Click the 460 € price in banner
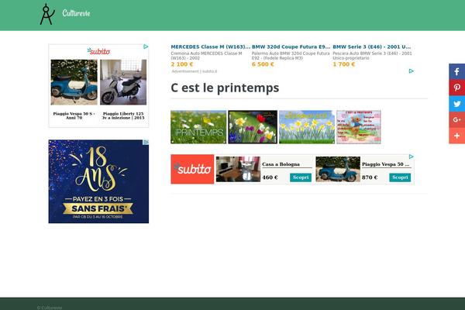Screen dimensions: 465x310 (x=270, y=177)
